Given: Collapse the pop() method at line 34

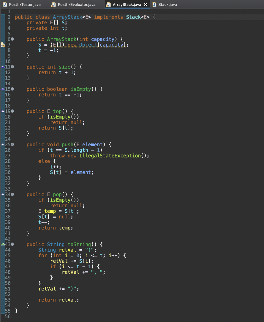Looking at the screenshot, I should 12,194.
